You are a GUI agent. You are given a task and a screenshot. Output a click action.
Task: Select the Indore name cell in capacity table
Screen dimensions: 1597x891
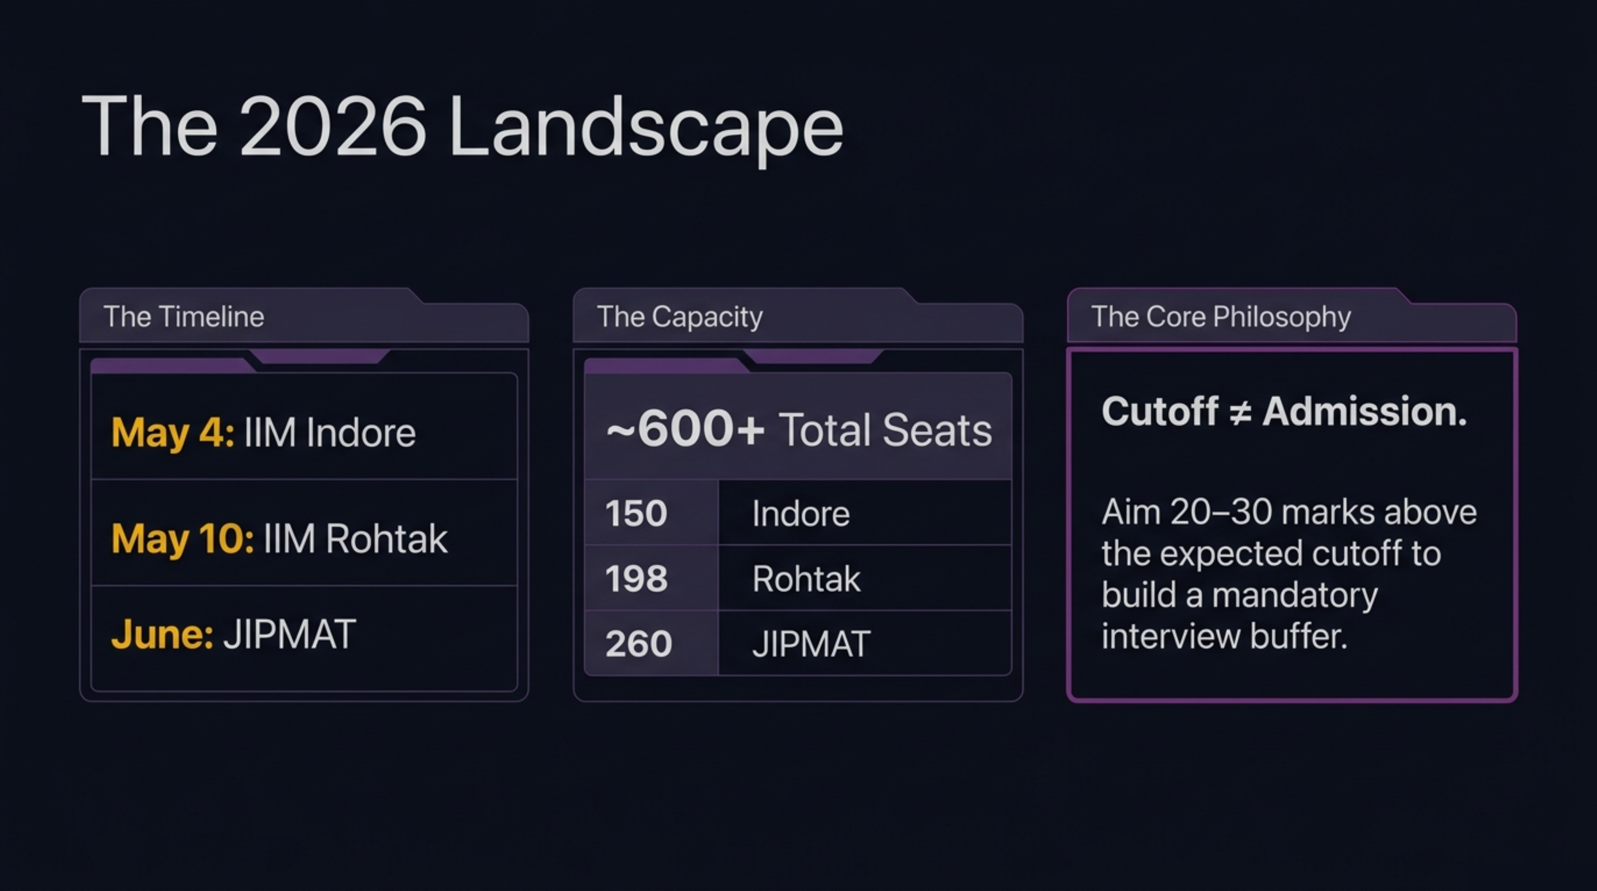[x=801, y=513]
